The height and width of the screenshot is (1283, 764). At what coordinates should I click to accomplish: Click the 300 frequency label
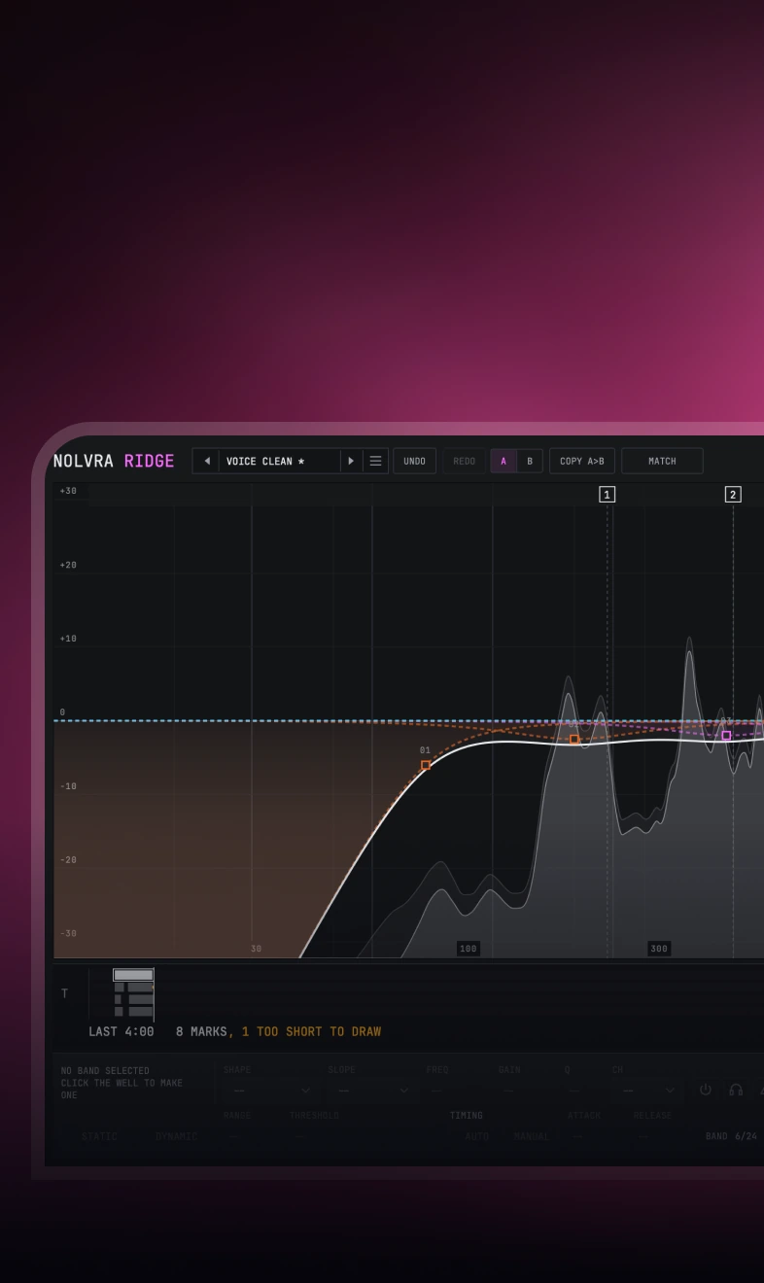[x=659, y=949]
